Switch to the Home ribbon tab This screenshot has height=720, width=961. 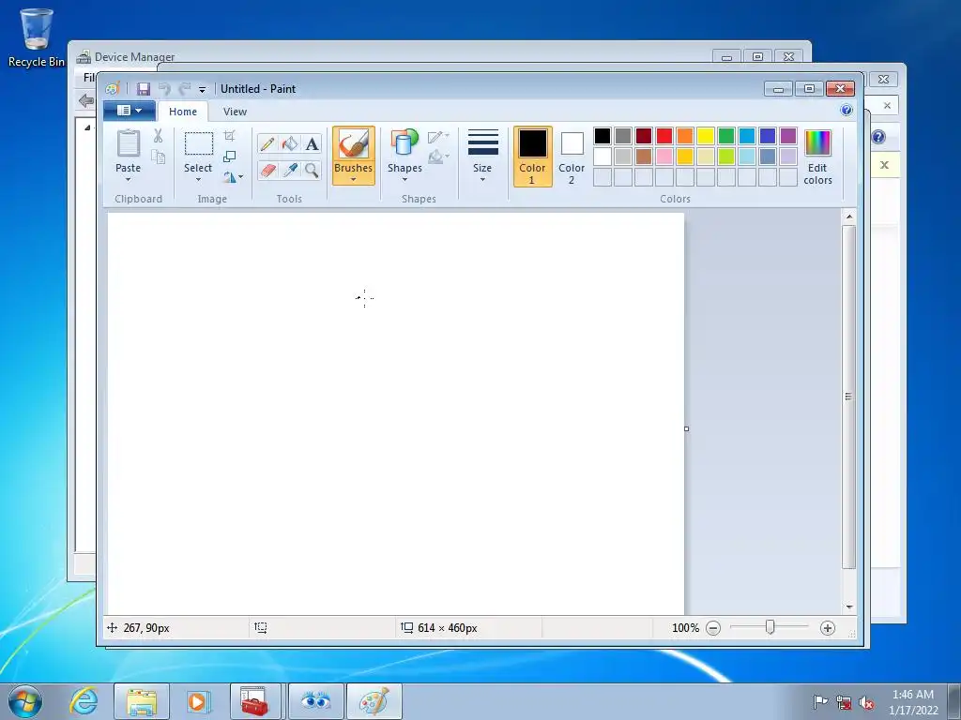pos(183,112)
